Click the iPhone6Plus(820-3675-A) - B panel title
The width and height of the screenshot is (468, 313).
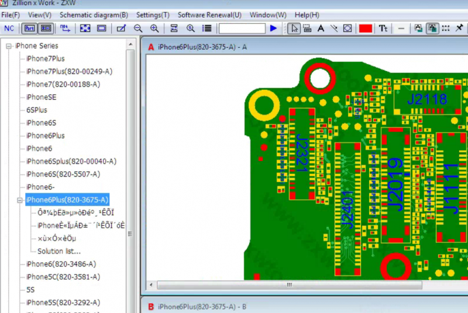[x=202, y=307]
